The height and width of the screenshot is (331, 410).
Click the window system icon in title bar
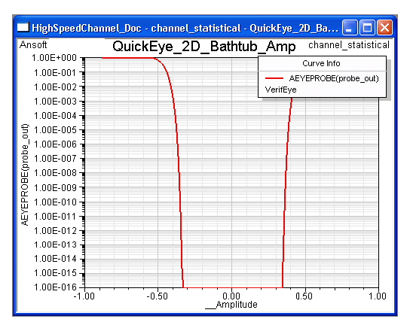coord(23,27)
